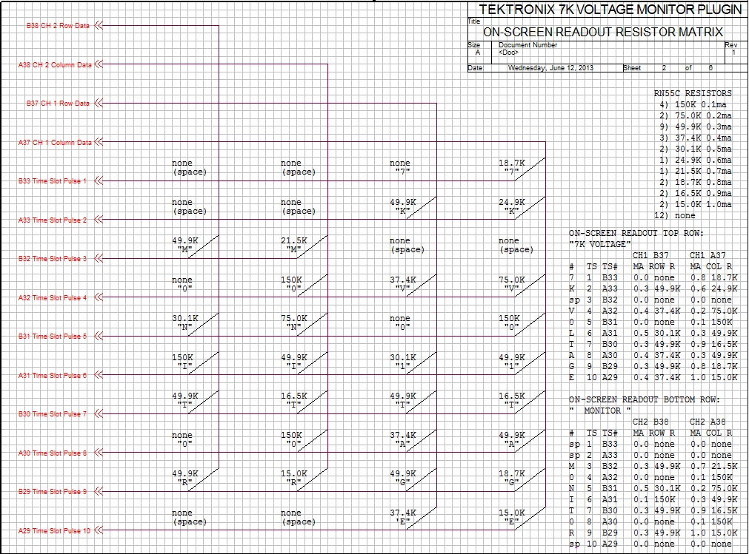Pick the connector symbol for A30 Time Slot Pulse 8
The image size is (749, 554).
pyautogui.click(x=99, y=453)
